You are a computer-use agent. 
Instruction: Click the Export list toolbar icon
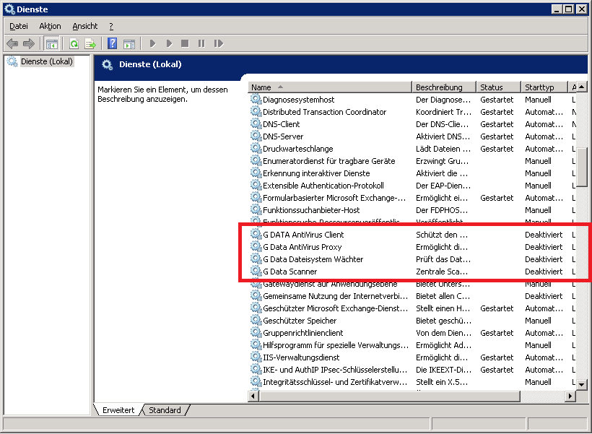tap(91, 44)
